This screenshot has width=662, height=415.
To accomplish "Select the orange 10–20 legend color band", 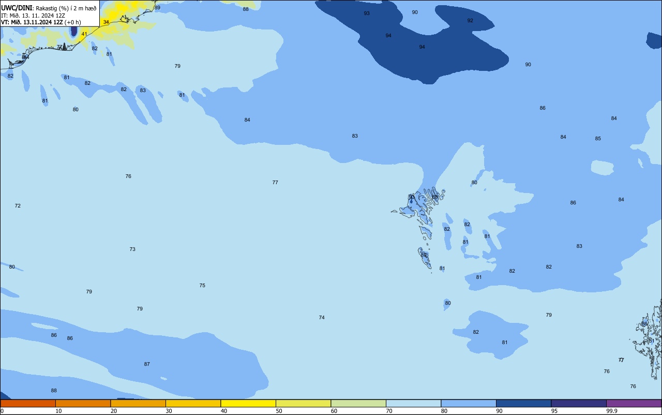I will (83, 403).
